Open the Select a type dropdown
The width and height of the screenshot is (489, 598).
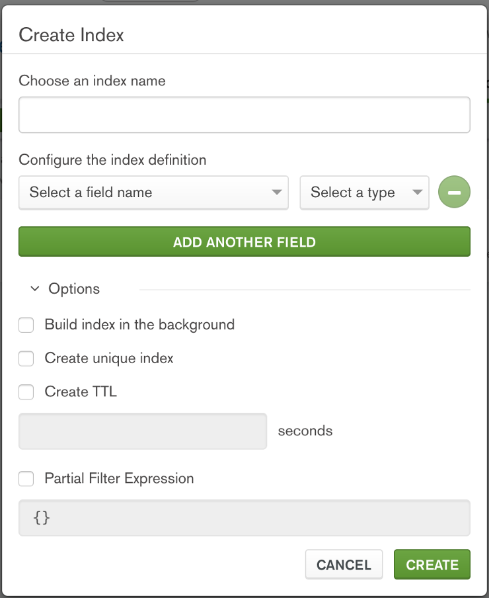(x=364, y=192)
